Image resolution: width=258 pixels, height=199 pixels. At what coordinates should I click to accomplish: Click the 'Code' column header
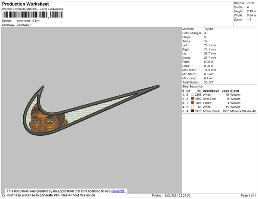click(x=225, y=91)
